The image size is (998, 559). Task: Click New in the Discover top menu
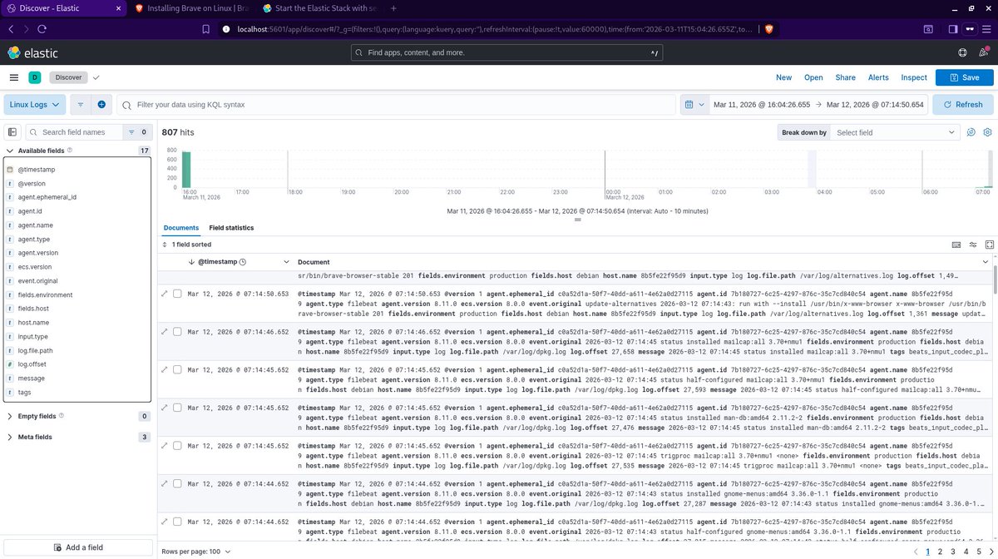(x=783, y=77)
